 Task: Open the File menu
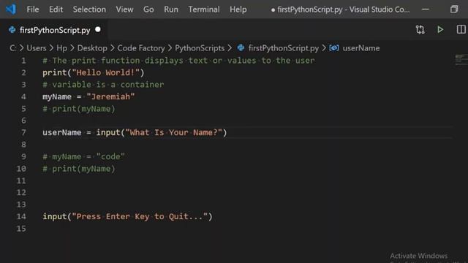pyautogui.click(x=32, y=9)
